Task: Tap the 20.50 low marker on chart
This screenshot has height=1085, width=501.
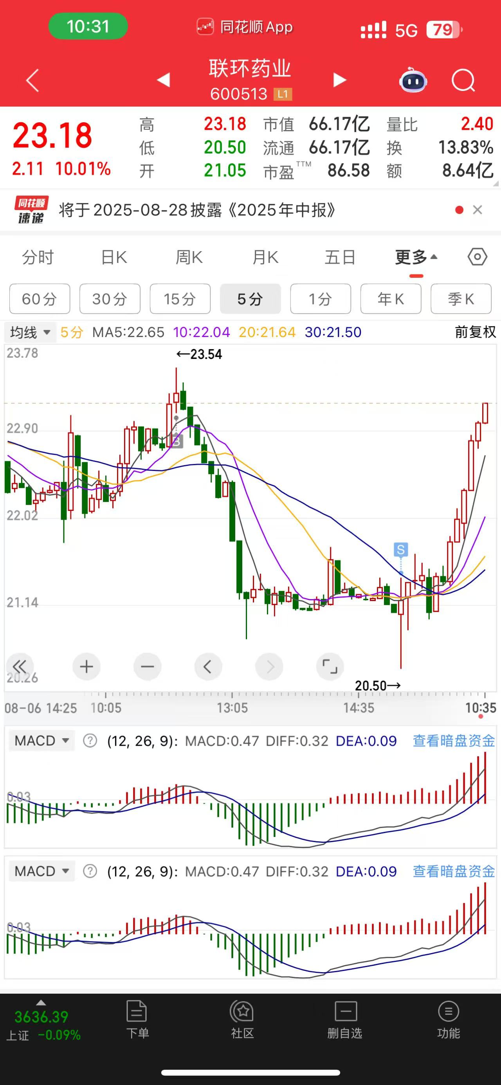Action: [x=378, y=686]
